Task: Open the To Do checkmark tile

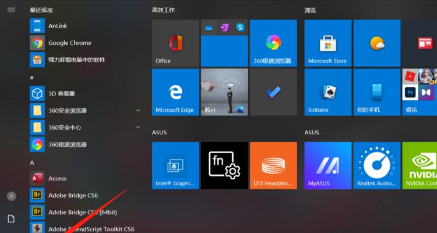Action: (x=273, y=92)
